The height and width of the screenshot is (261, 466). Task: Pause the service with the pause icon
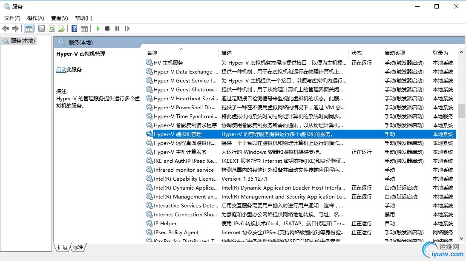coord(117,28)
